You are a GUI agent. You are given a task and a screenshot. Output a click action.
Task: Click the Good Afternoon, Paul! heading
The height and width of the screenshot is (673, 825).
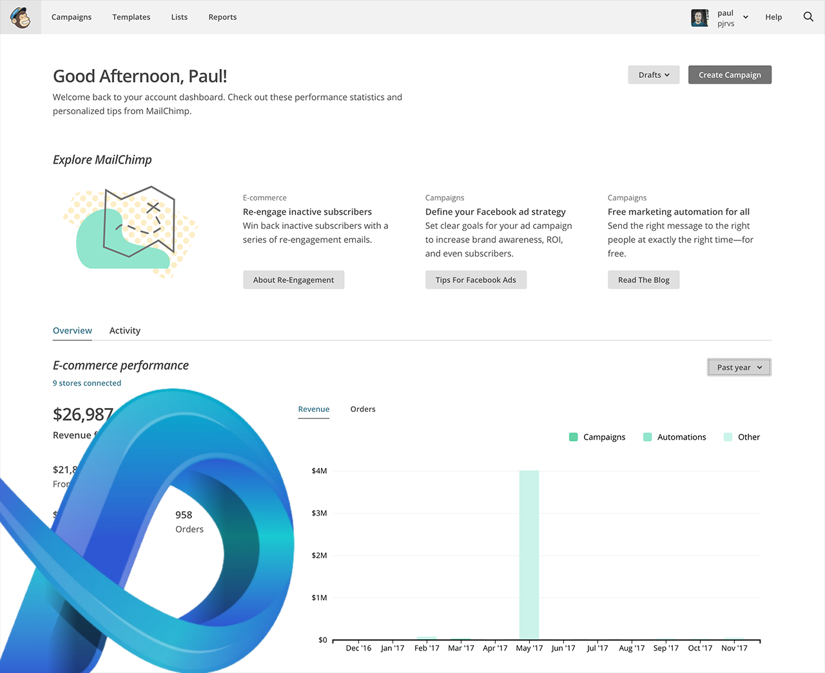(x=140, y=76)
